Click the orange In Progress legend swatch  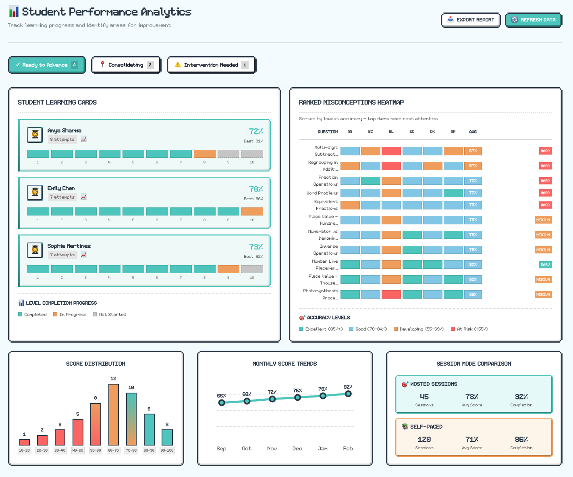pyautogui.click(x=55, y=314)
